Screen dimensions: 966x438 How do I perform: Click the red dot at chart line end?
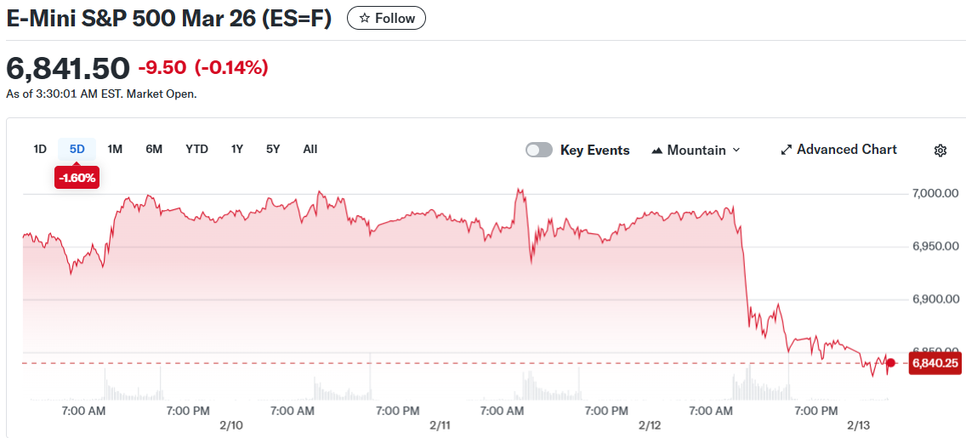click(890, 363)
